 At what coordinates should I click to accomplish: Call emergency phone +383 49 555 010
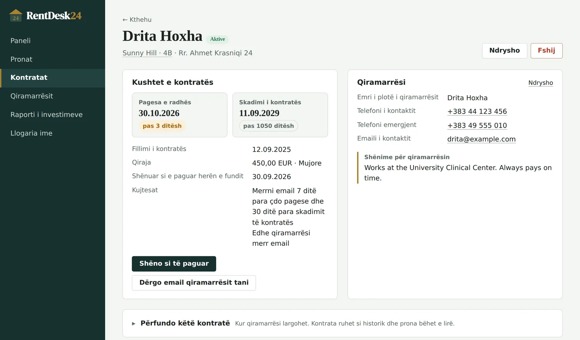point(477,125)
